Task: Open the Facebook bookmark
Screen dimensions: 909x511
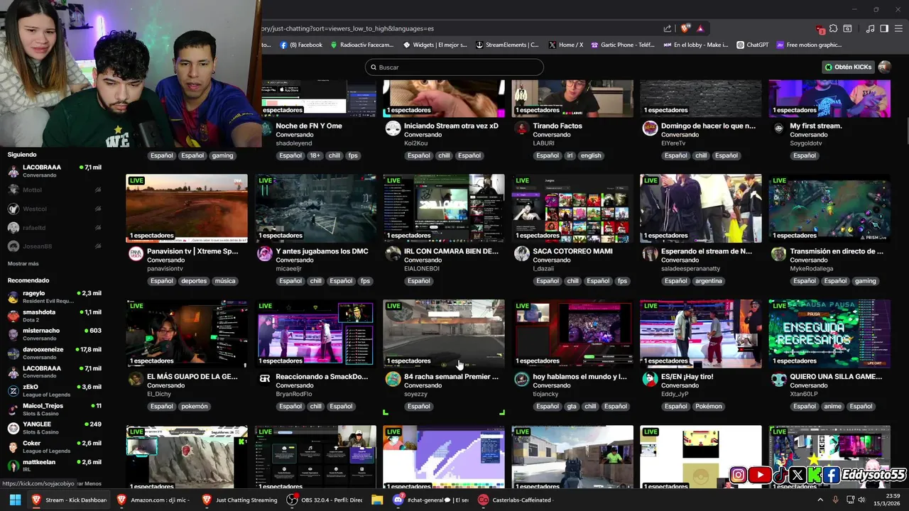Action: pyautogui.click(x=301, y=45)
